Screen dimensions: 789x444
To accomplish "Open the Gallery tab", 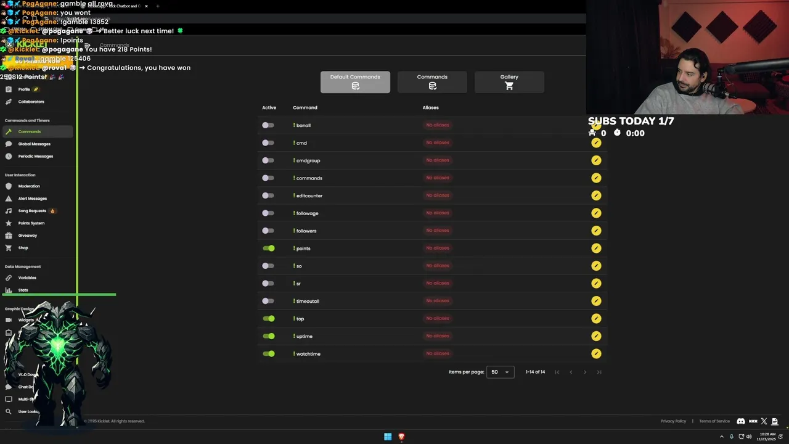I will [509, 82].
